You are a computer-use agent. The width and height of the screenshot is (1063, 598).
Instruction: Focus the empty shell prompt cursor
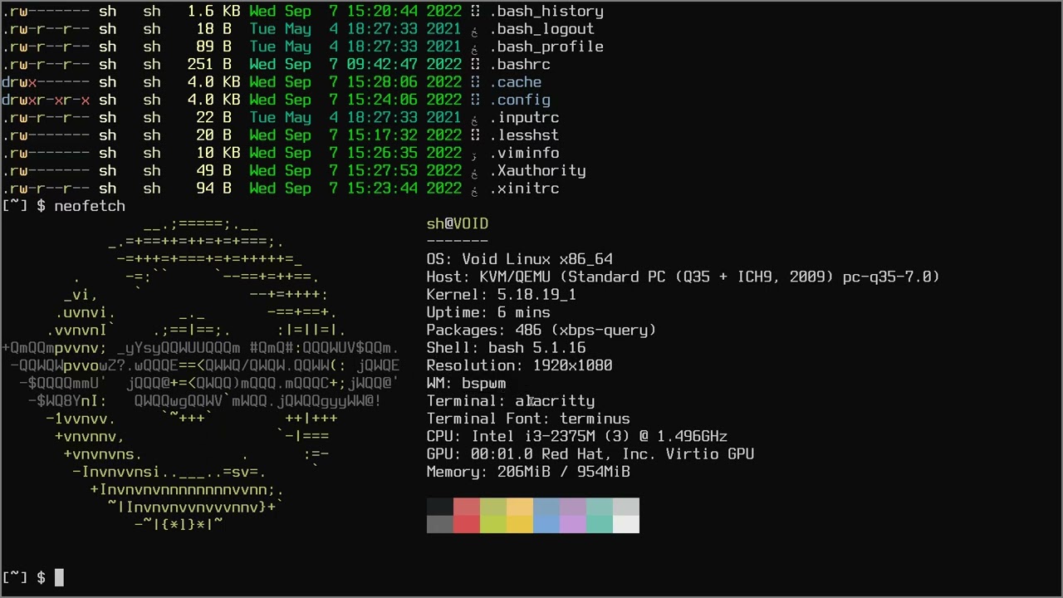tap(59, 577)
